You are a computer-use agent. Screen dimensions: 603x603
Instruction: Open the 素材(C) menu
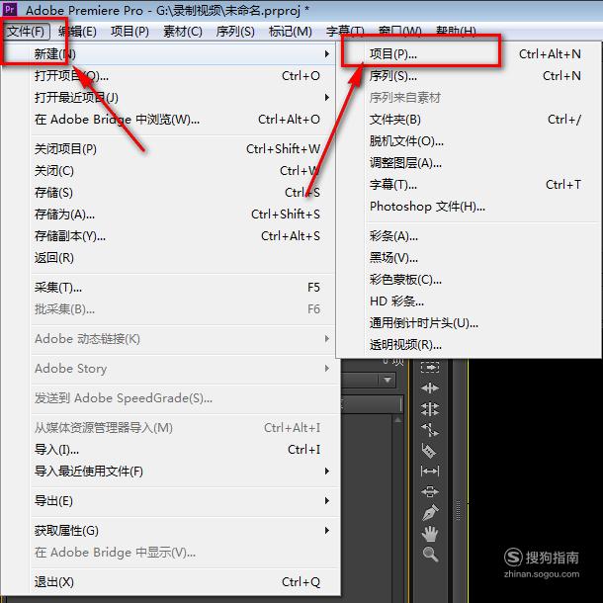pos(183,32)
